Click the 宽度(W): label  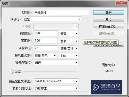coord(26,33)
